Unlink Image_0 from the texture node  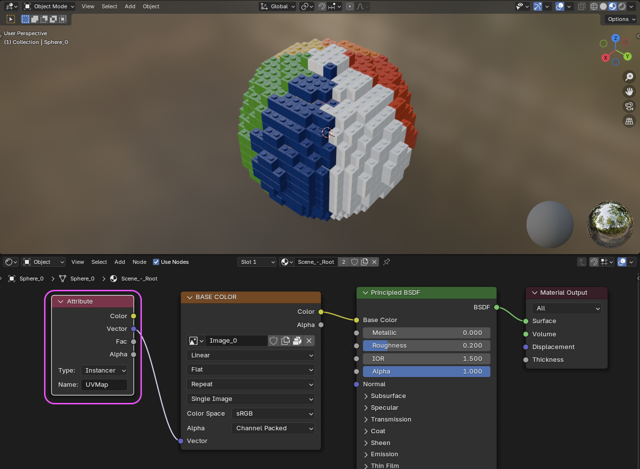click(309, 341)
